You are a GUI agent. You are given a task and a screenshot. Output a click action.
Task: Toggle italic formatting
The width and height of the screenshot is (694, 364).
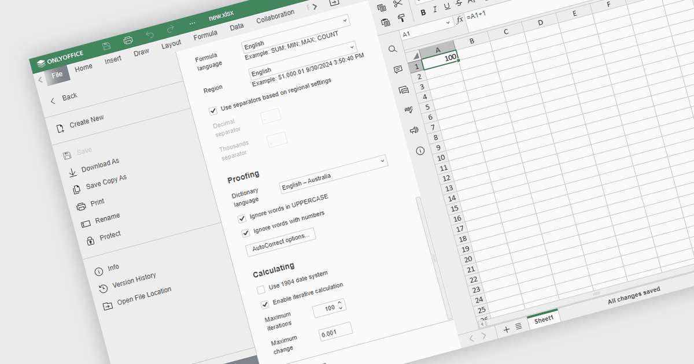pyautogui.click(x=435, y=10)
